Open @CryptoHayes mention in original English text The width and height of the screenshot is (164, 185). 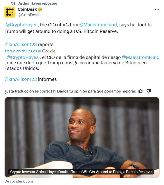pyautogui.click(x=22, y=25)
